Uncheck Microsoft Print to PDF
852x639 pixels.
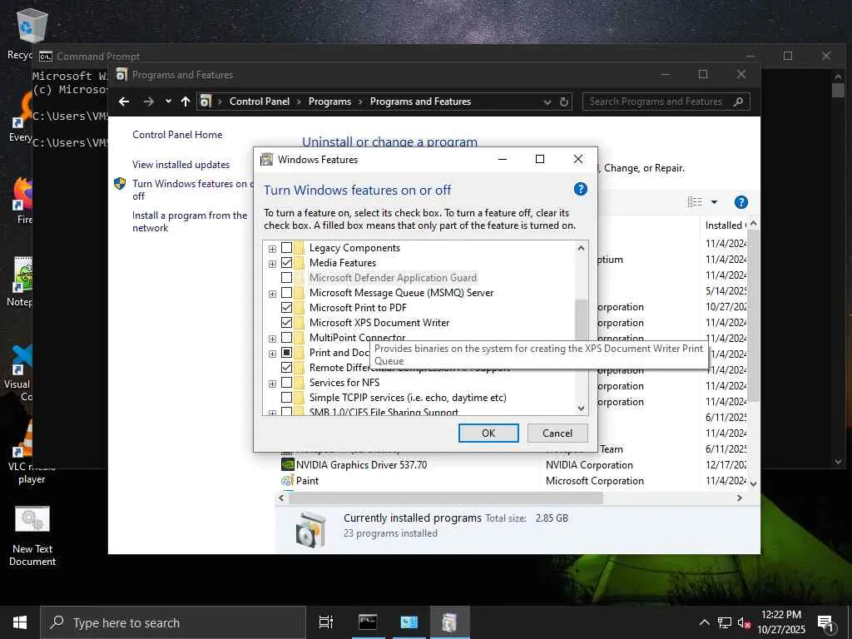point(286,308)
